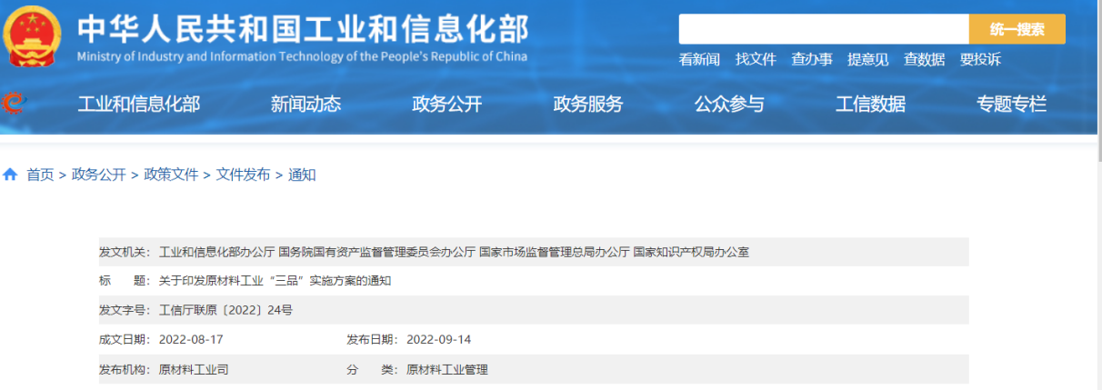Select the issuing agencies text after 发文机关
Image resolution: width=1102 pixels, height=390 pixels.
point(454,252)
